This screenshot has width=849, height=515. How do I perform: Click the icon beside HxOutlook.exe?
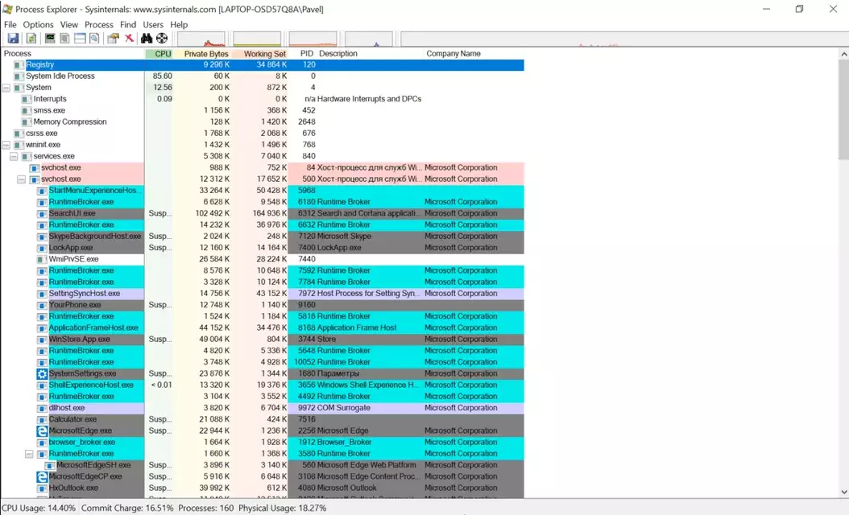click(x=42, y=488)
